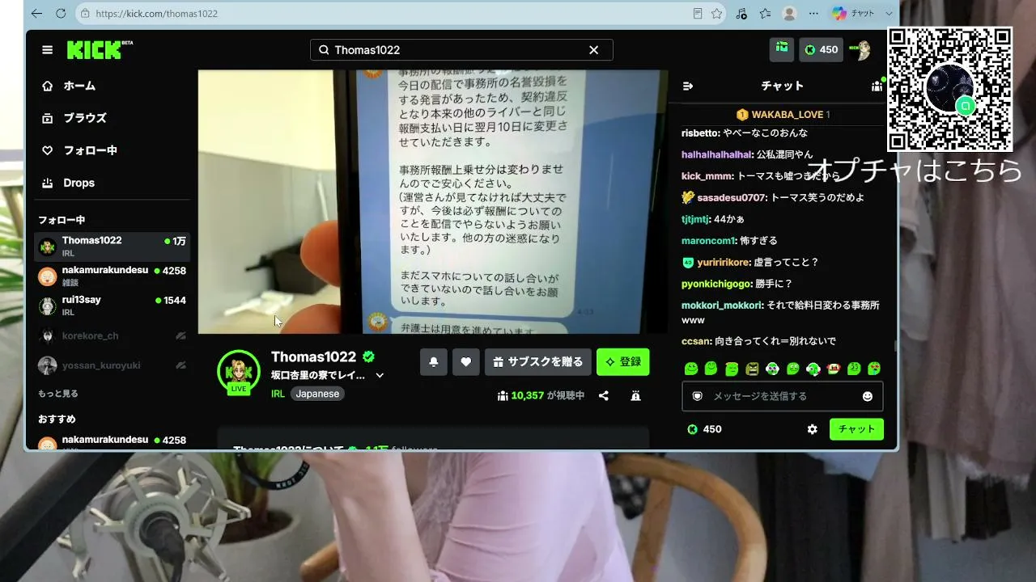Click the Thomas1022 LIVE avatar
Viewport: 1036px width, 582px height.
point(238,372)
